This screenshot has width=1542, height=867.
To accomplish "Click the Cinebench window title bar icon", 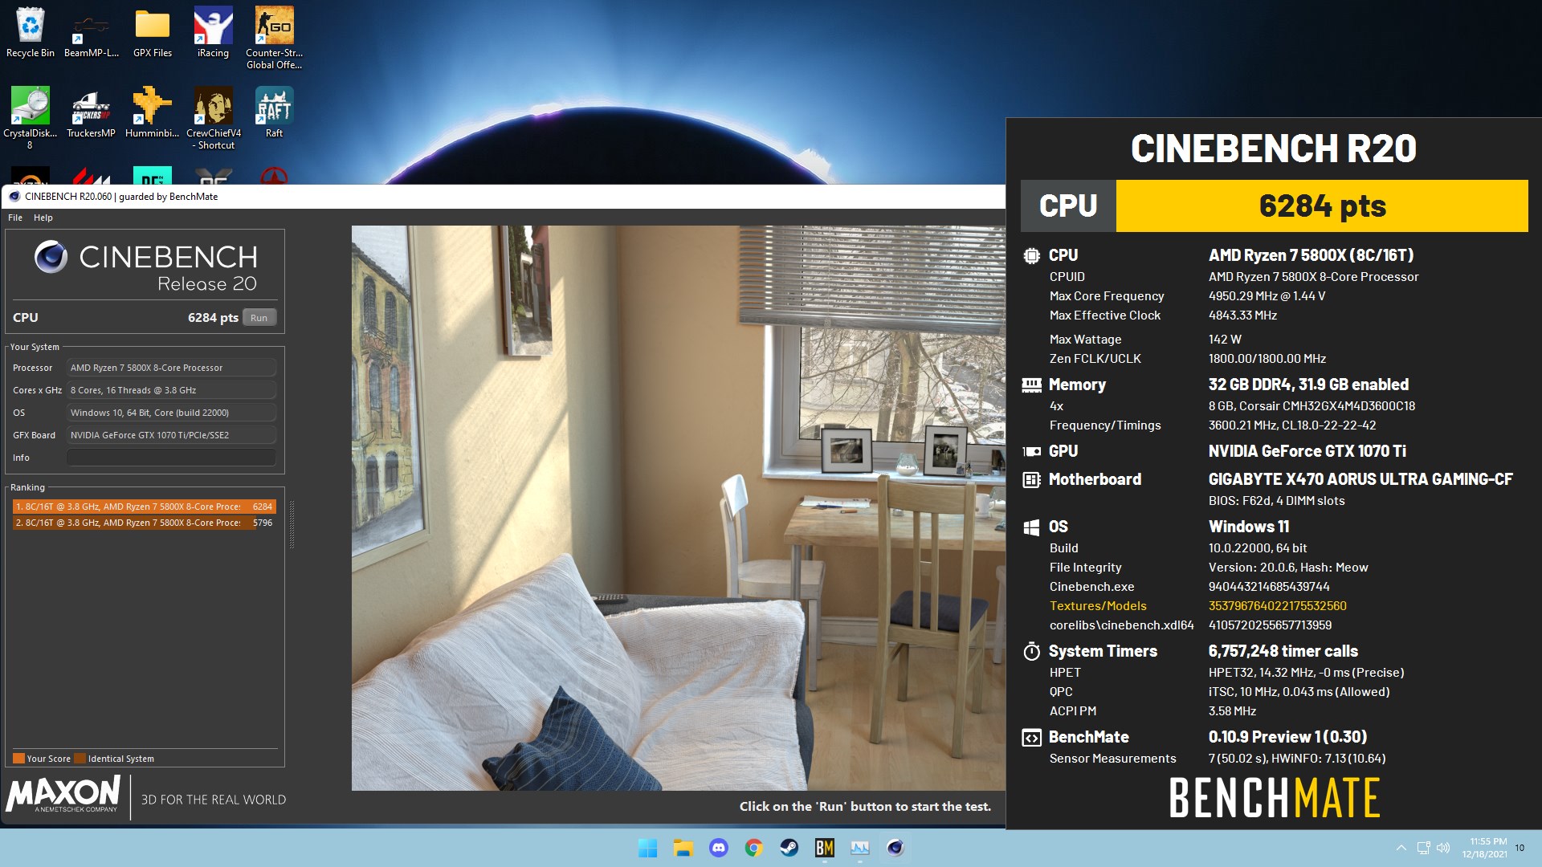I will (x=14, y=197).
